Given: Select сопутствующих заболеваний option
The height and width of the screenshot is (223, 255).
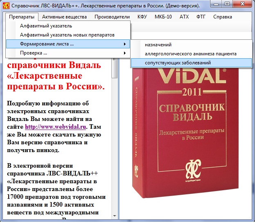Looking at the screenshot, I should [x=191, y=63].
